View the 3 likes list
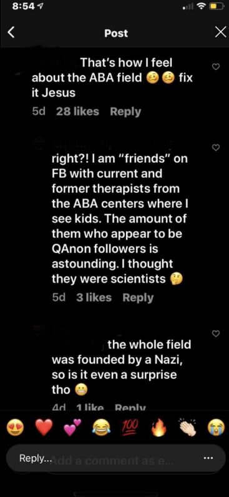The image size is (229, 497). [x=94, y=298]
